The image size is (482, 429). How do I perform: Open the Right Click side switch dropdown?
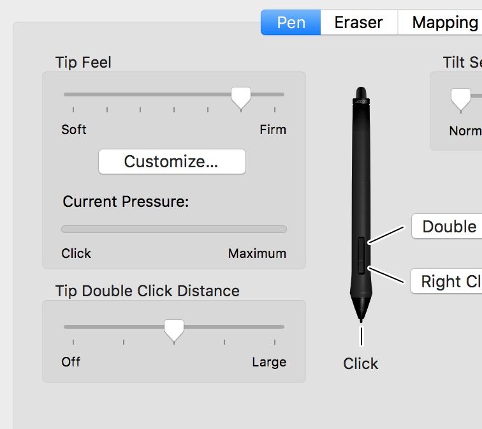click(x=449, y=282)
